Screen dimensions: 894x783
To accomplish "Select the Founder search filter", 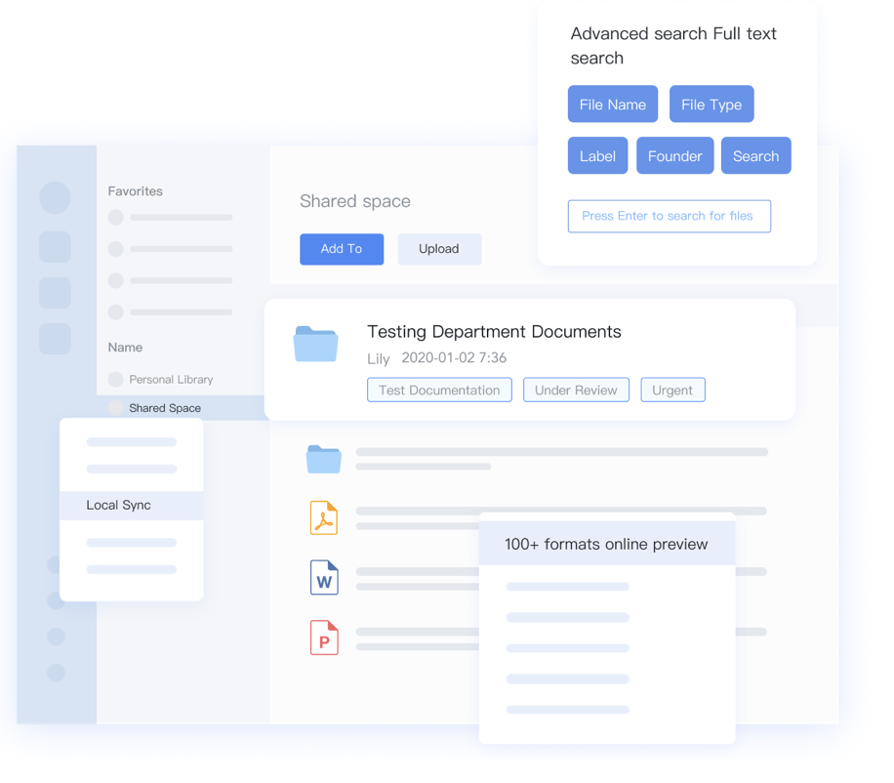I will pyautogui.click(x=674, y=155).
